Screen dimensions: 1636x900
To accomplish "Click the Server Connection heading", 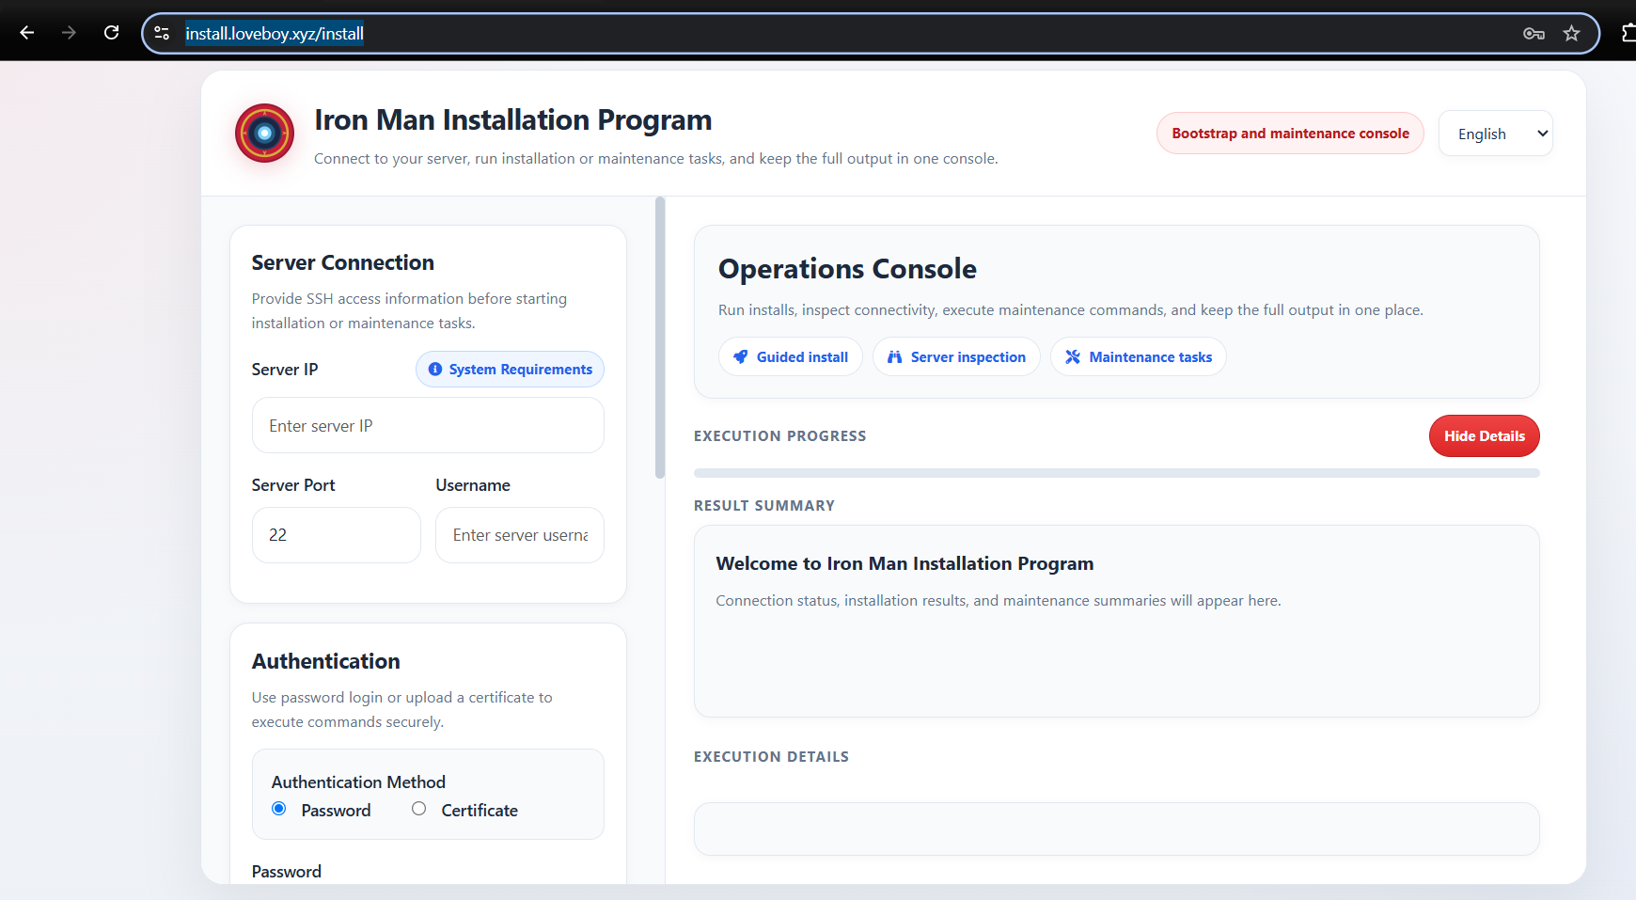I will 343,263.
